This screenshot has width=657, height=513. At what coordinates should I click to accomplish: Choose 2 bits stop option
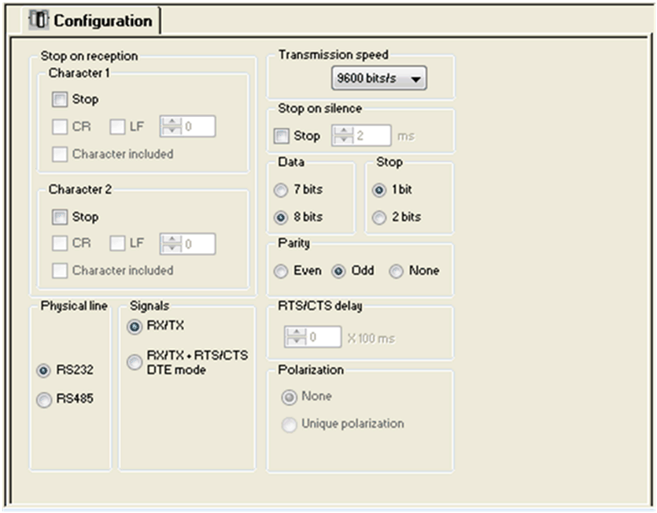379,218
